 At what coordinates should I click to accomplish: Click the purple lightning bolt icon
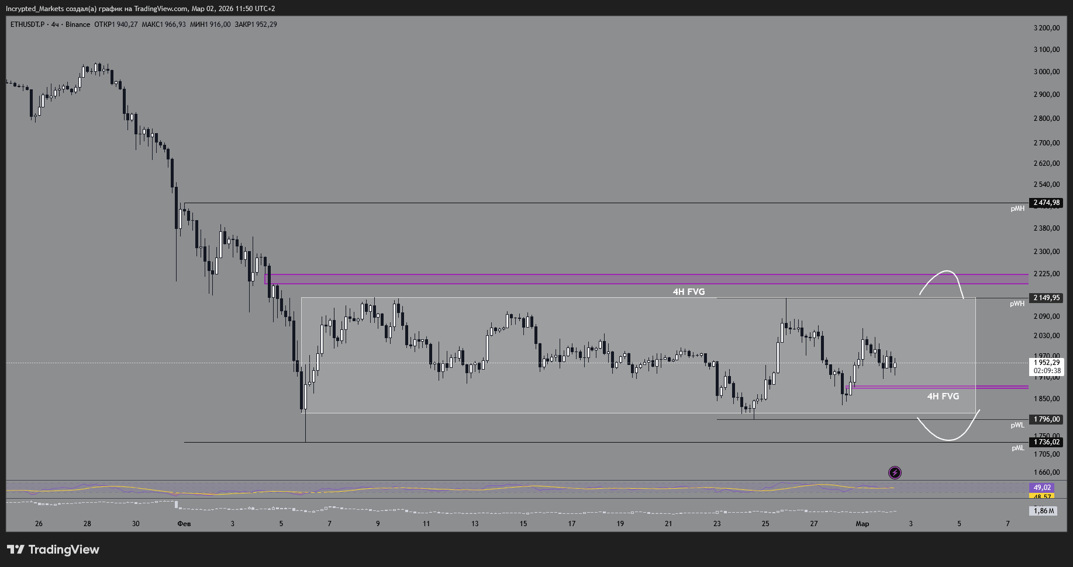[895, 472]
